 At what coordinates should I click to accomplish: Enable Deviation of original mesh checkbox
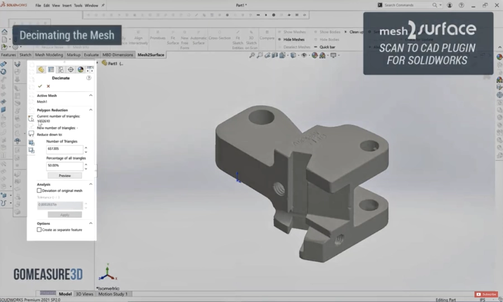click(x=39, y=191)
